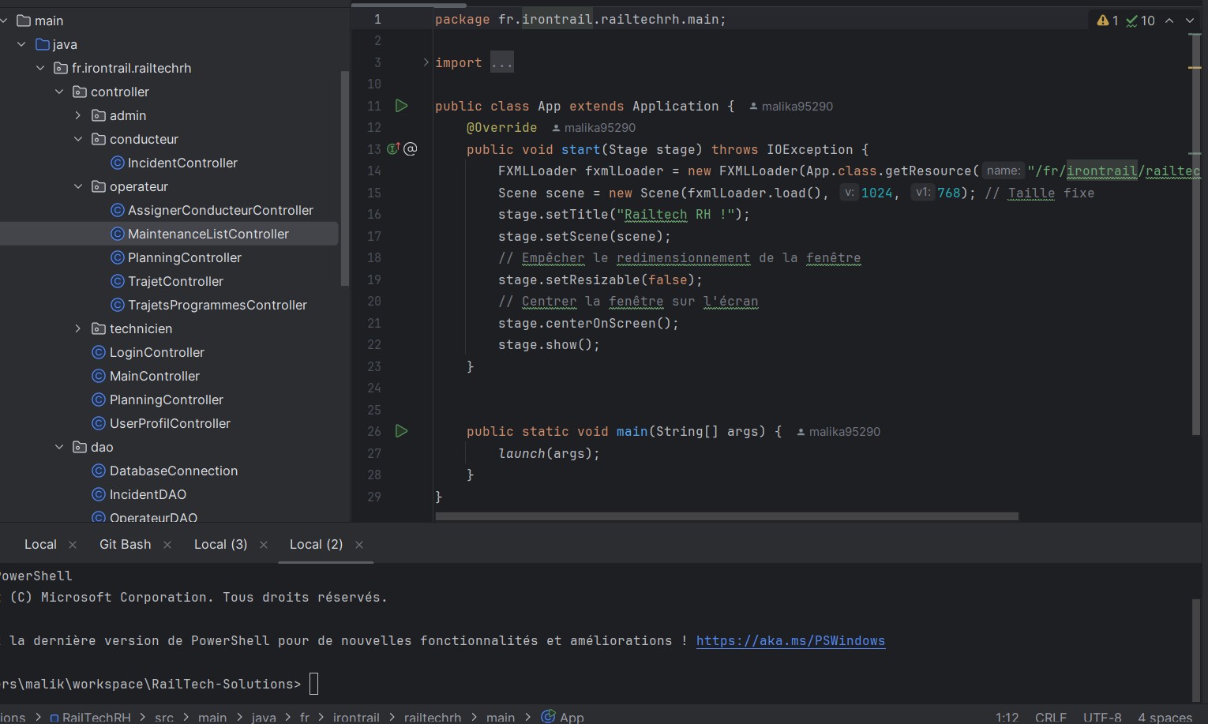
Task: Expand the admin package
Action: tap(78, 115)
